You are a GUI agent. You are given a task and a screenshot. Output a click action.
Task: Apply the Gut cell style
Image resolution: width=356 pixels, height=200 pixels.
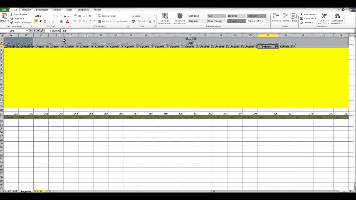tap(217, 16)
